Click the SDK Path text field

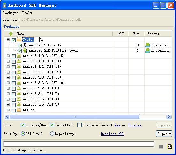pyautogui.click(x=51, y=20)
